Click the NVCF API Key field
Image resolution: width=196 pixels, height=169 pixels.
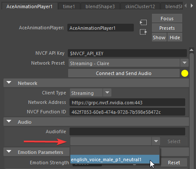coord(127,53)
